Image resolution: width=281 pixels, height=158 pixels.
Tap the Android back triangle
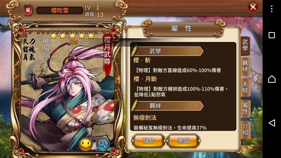[x=272, y=123]
